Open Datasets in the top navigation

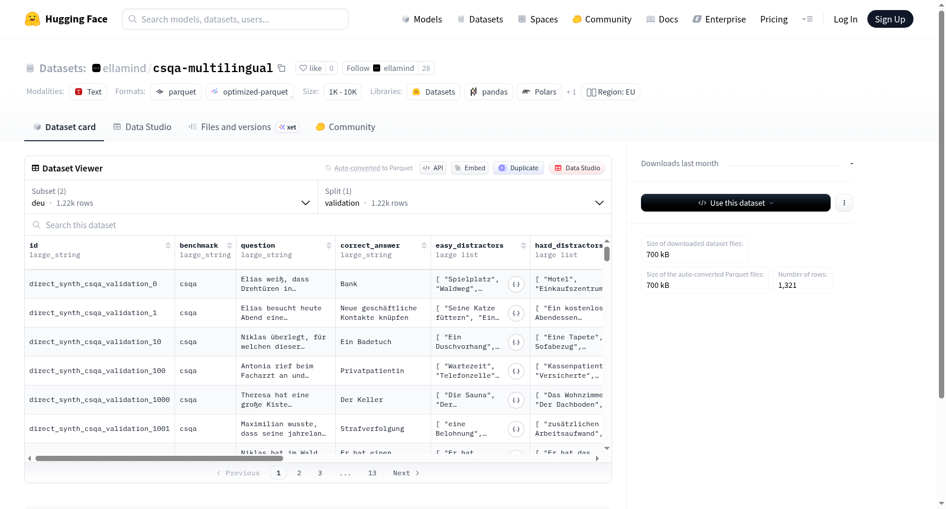[x=480, y=19]
